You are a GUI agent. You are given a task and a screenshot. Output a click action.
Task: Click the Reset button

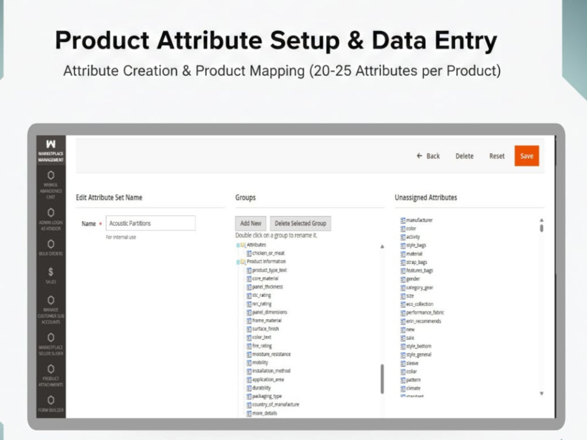[497, 156]
